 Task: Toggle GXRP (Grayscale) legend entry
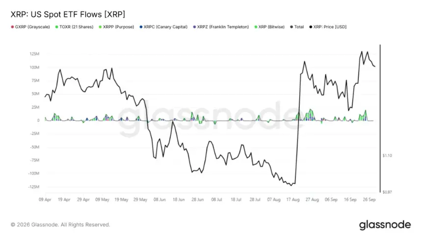30,27
